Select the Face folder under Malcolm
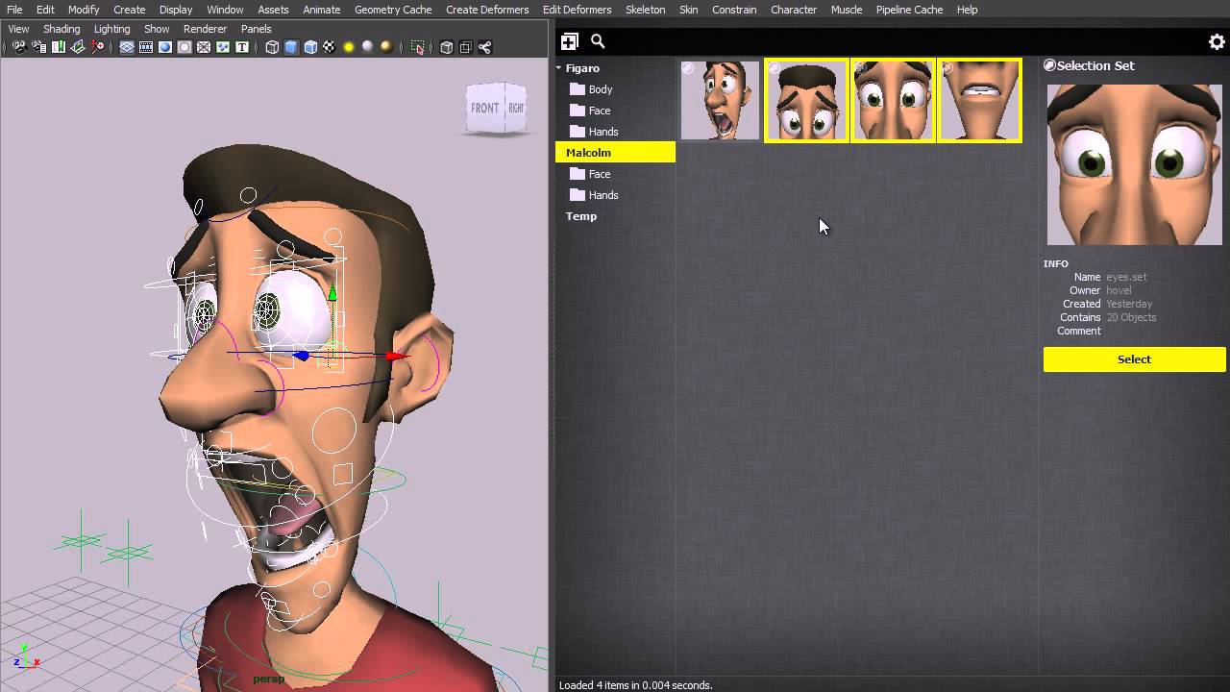This screenshot has width=1230, height=692. pyautogui.click(x=590, y=174)
